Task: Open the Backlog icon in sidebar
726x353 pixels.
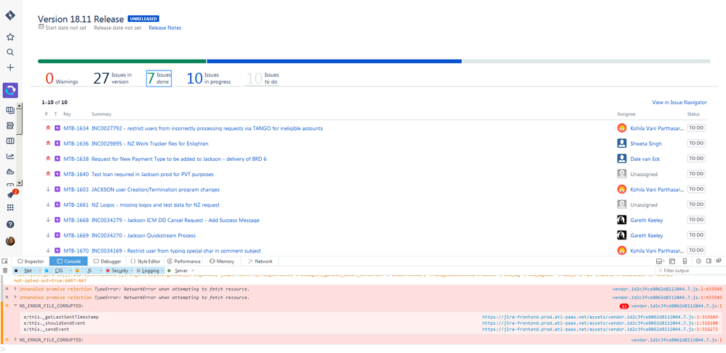Action: [x=10, y=110]
